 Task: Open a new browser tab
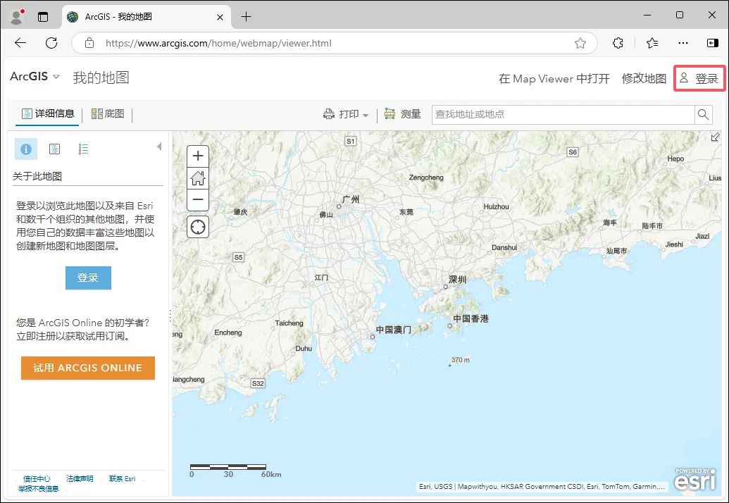[x=246, y=17]
